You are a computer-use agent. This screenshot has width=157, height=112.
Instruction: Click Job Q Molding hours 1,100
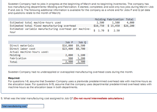(x=81, y=55)
